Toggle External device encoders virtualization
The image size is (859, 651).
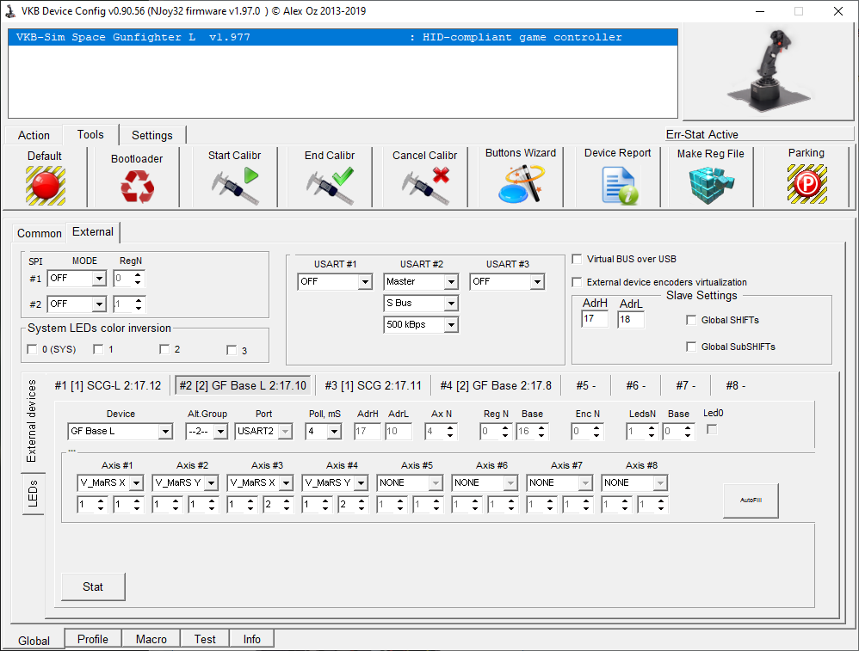[577, 282]
